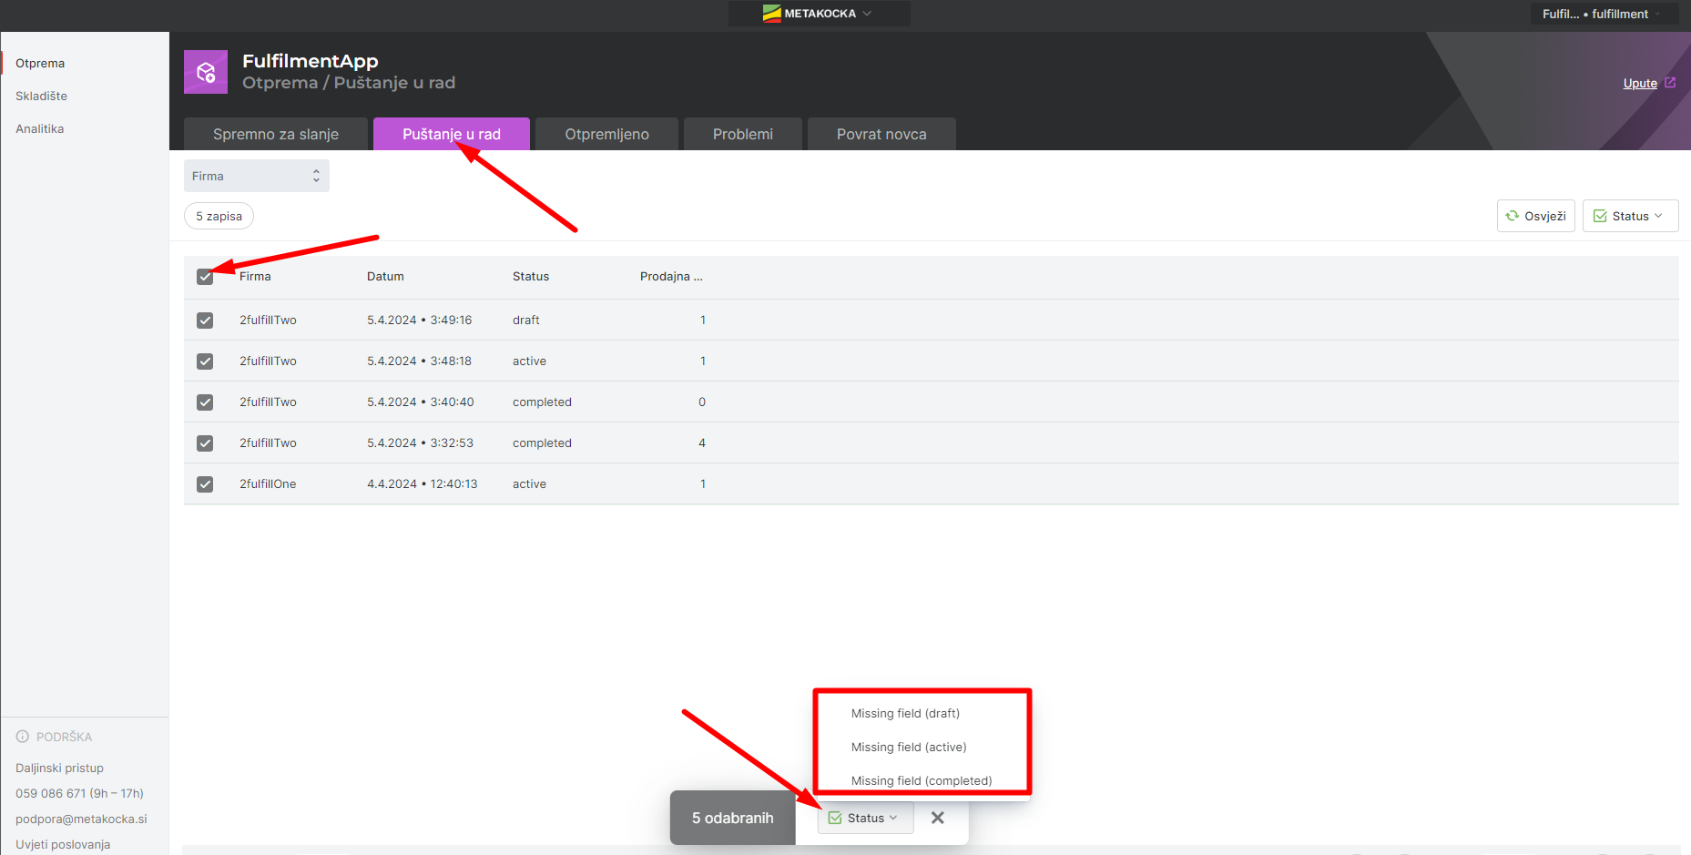Sort by the Status column header

tap(531, 277)
